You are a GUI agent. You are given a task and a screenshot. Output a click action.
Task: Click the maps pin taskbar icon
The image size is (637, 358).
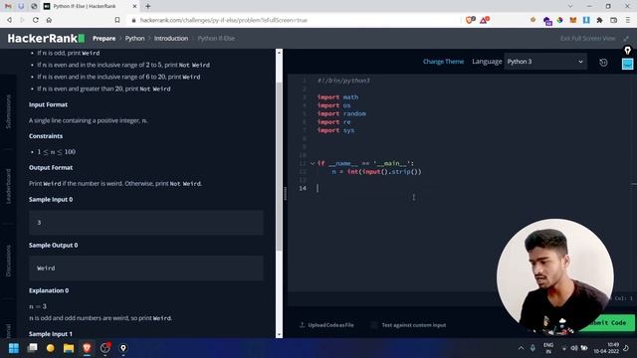[x=123, y=348]
